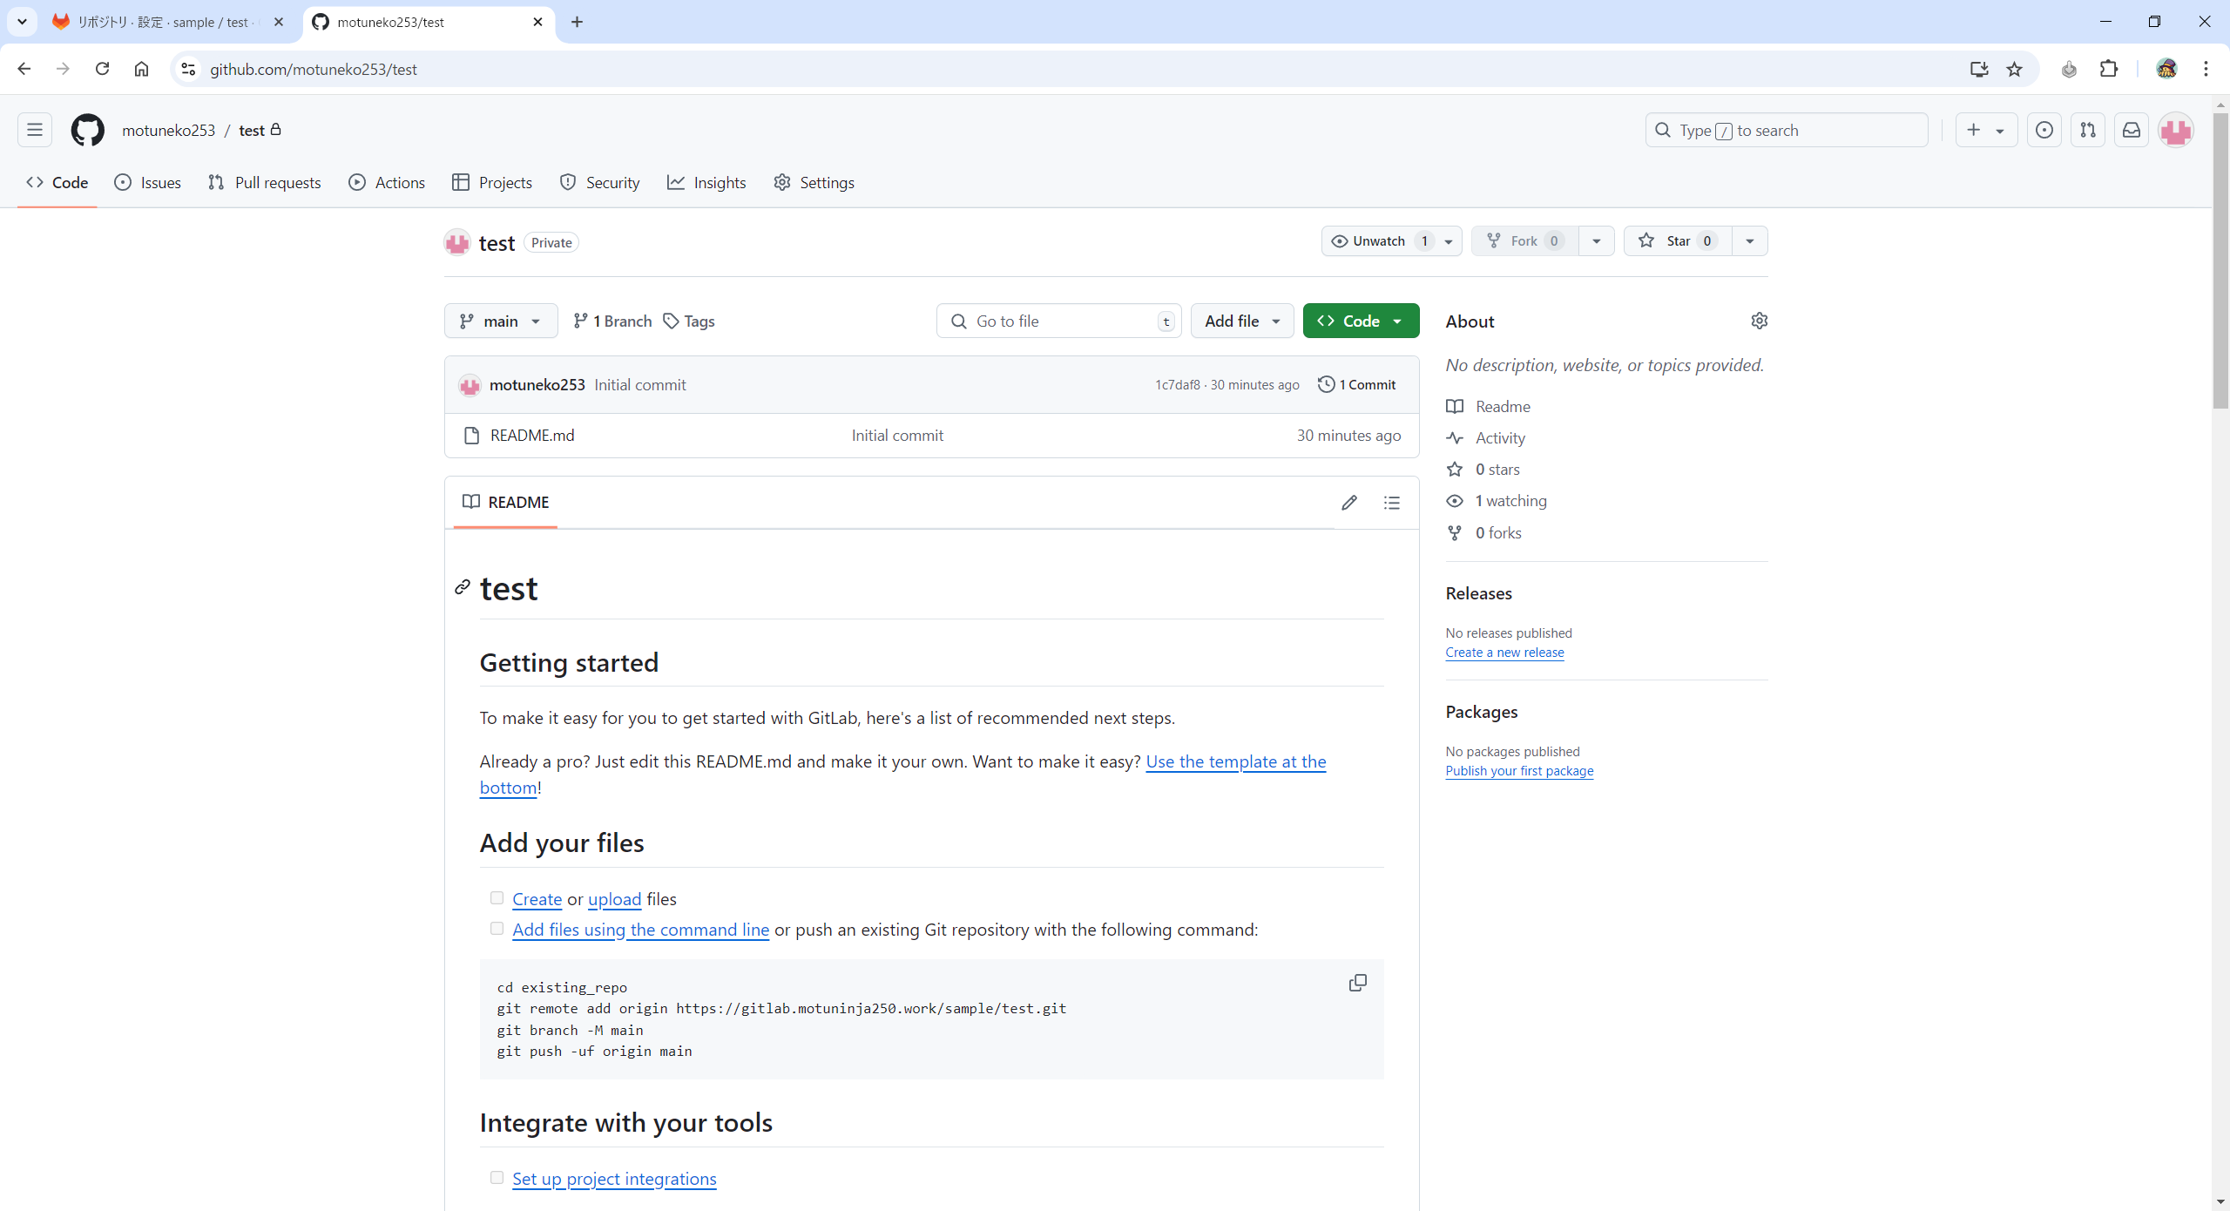Open the Create a new release link
This screenshot has width=2230, height=1211.
1504,652
